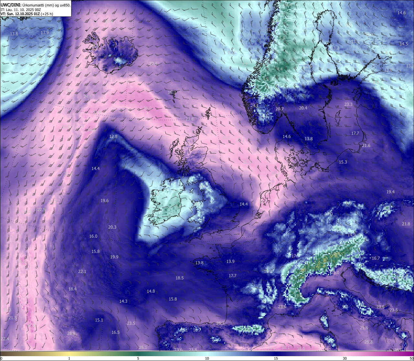The image size is (414, 361).
Task: Click the 15.1 value label
Action: (x=99, y=320)
